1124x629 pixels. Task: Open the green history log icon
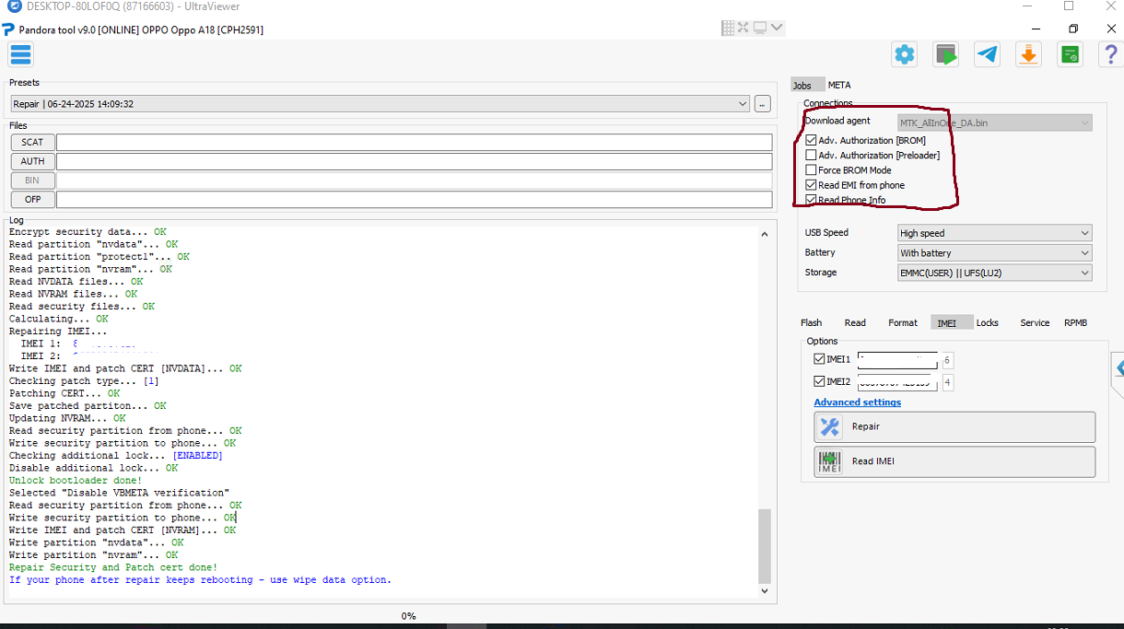point(1070,54)
